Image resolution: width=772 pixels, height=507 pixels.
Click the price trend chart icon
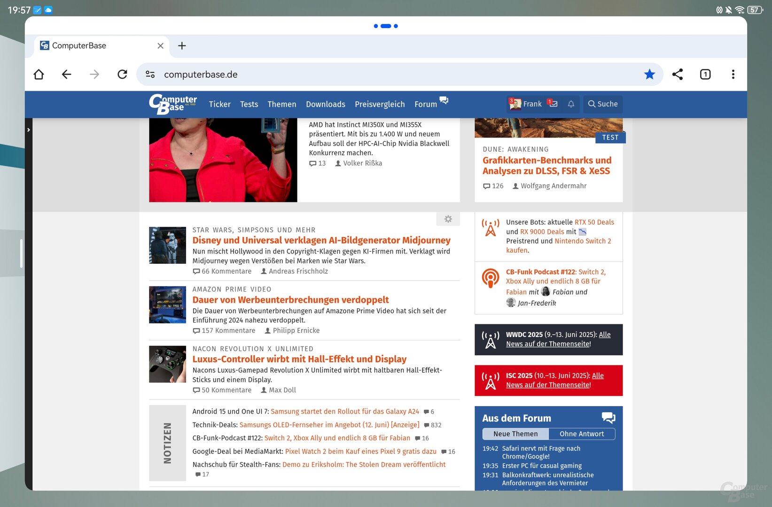coord(583,231)
